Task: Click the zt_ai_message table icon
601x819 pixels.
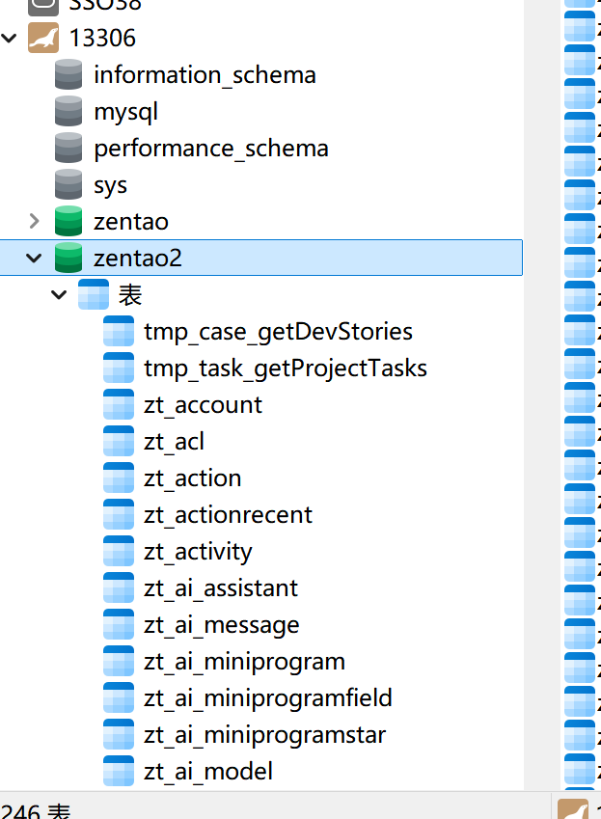Action: click(119, 624)
